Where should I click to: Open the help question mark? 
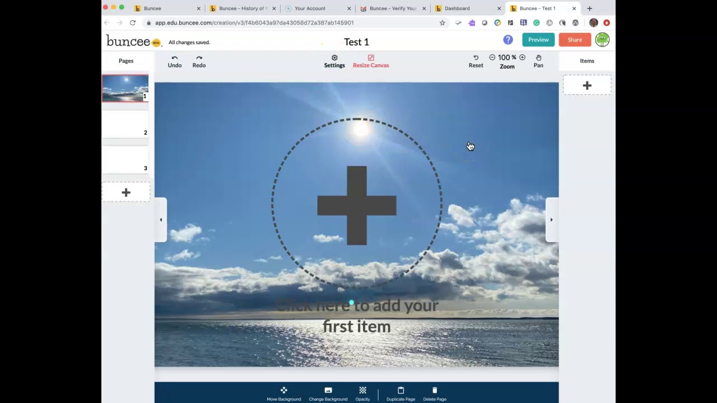tap(508, 40)
